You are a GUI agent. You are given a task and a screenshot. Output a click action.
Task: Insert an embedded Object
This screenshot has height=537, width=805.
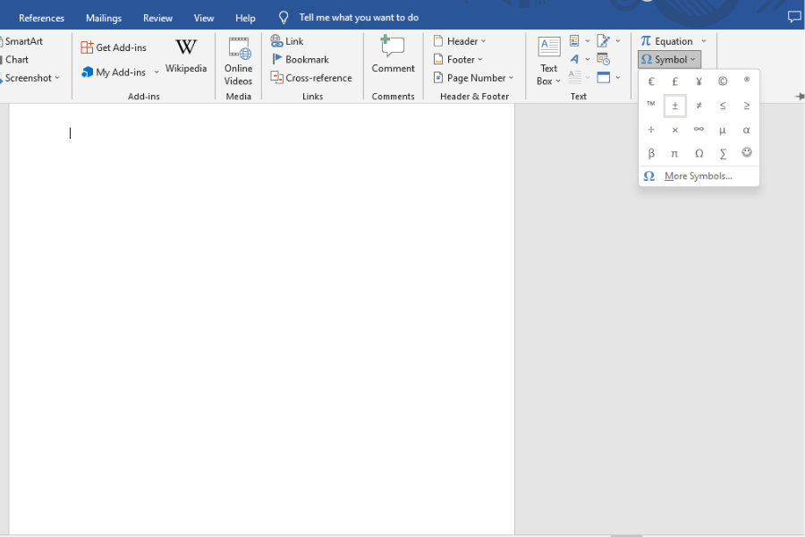(605, 77)
